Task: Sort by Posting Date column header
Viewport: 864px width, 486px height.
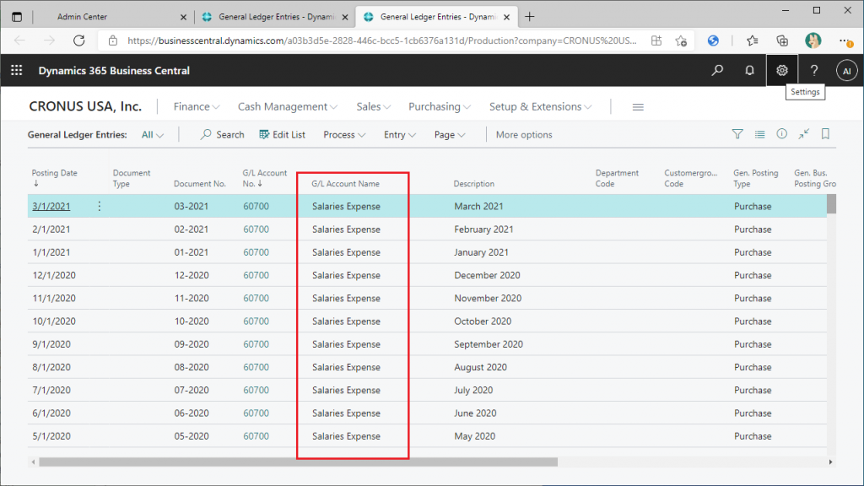Action: 54,177
